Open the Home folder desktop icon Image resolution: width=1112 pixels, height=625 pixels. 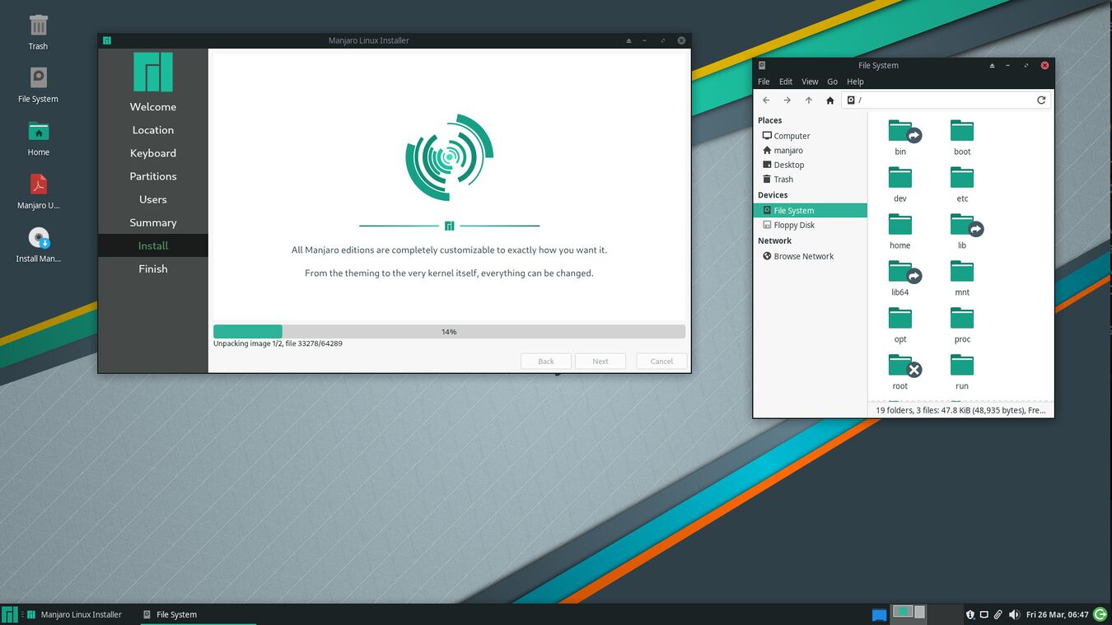click(x=38, y=138)
